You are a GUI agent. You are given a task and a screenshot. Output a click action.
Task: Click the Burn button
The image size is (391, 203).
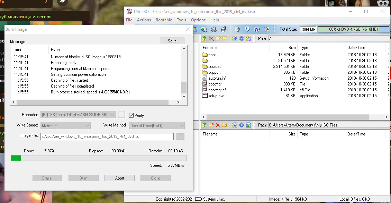tap(83, 178)
